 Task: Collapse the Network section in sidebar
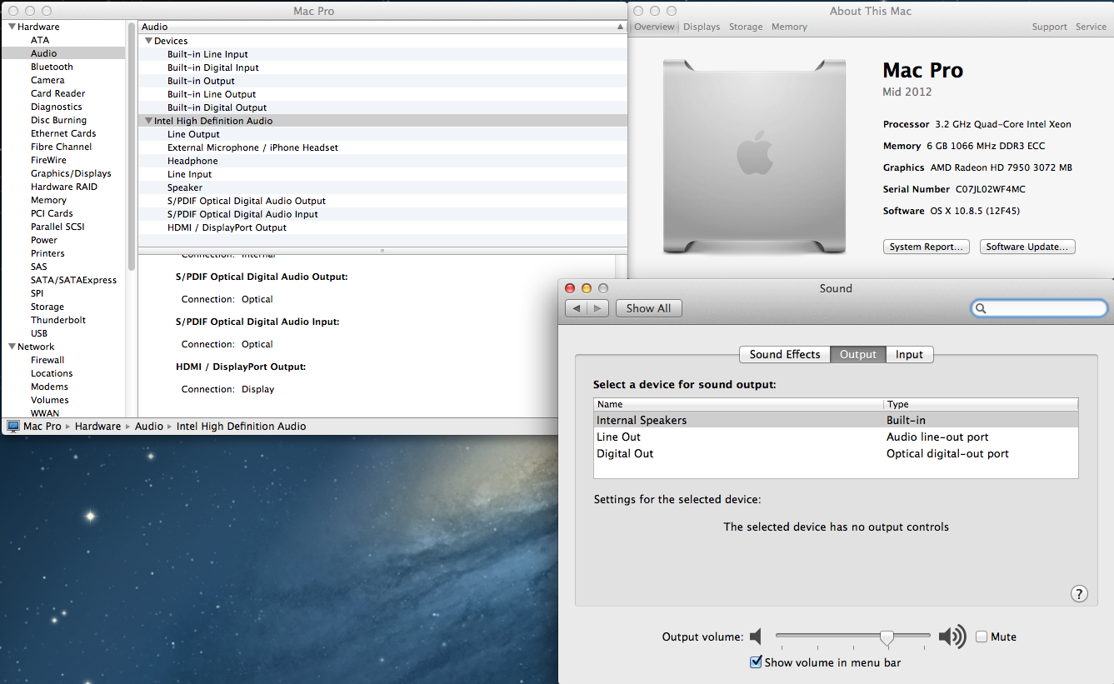[x=12, y=347]
